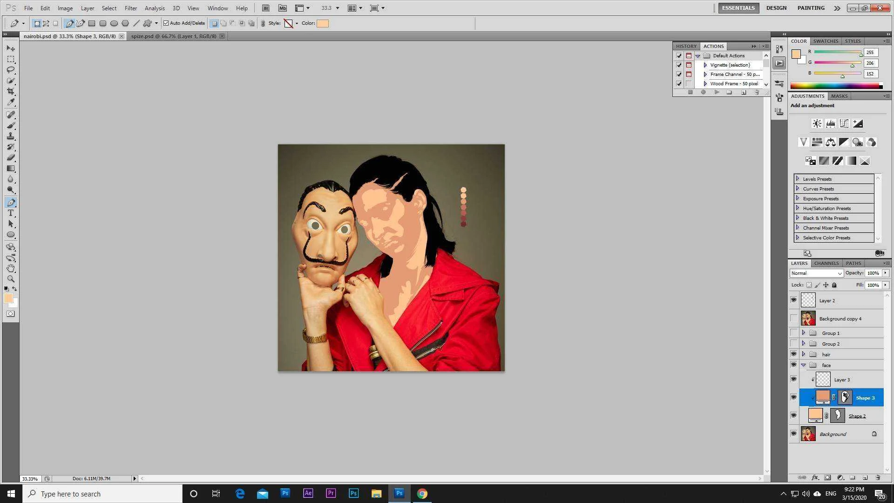Click the shape Color swatch in options bar
Viewport: 894px width, 503px height.
(322, 23)
